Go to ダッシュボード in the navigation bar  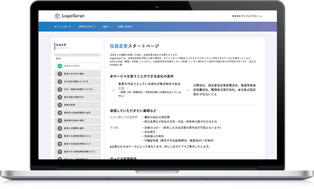point(63,26)
